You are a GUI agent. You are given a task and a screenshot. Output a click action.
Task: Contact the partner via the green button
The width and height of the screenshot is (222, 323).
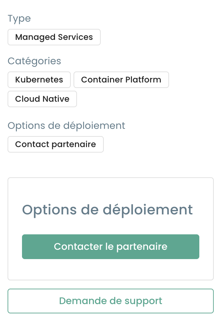(110, 246)
